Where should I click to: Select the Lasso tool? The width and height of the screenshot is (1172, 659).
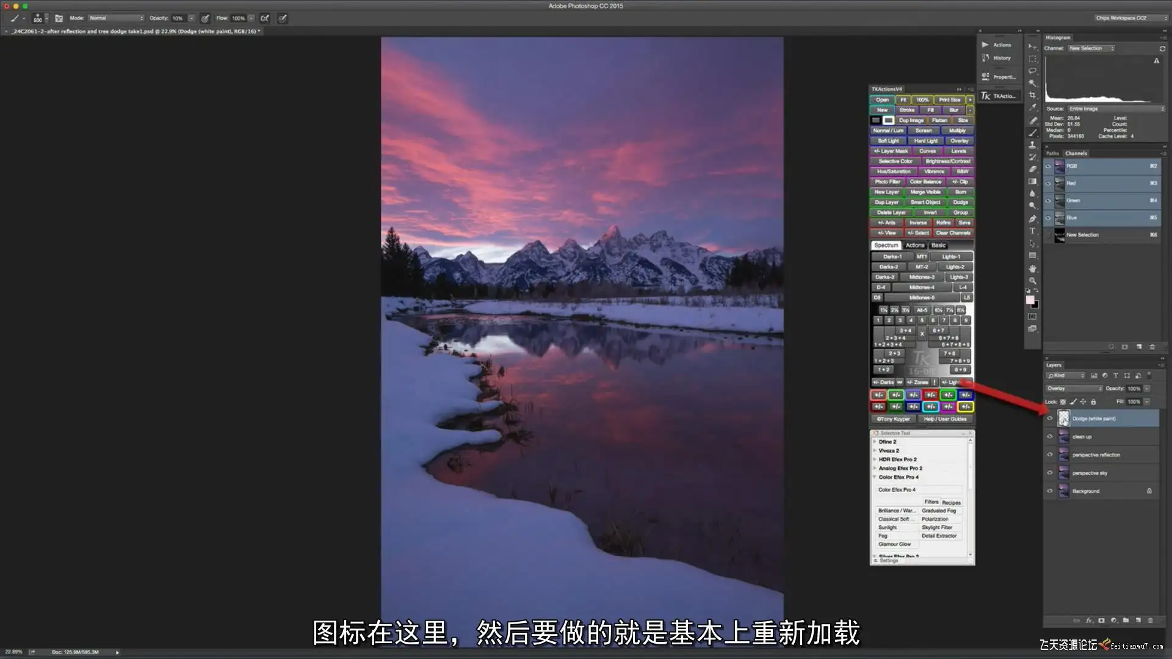pos(1032,71)
